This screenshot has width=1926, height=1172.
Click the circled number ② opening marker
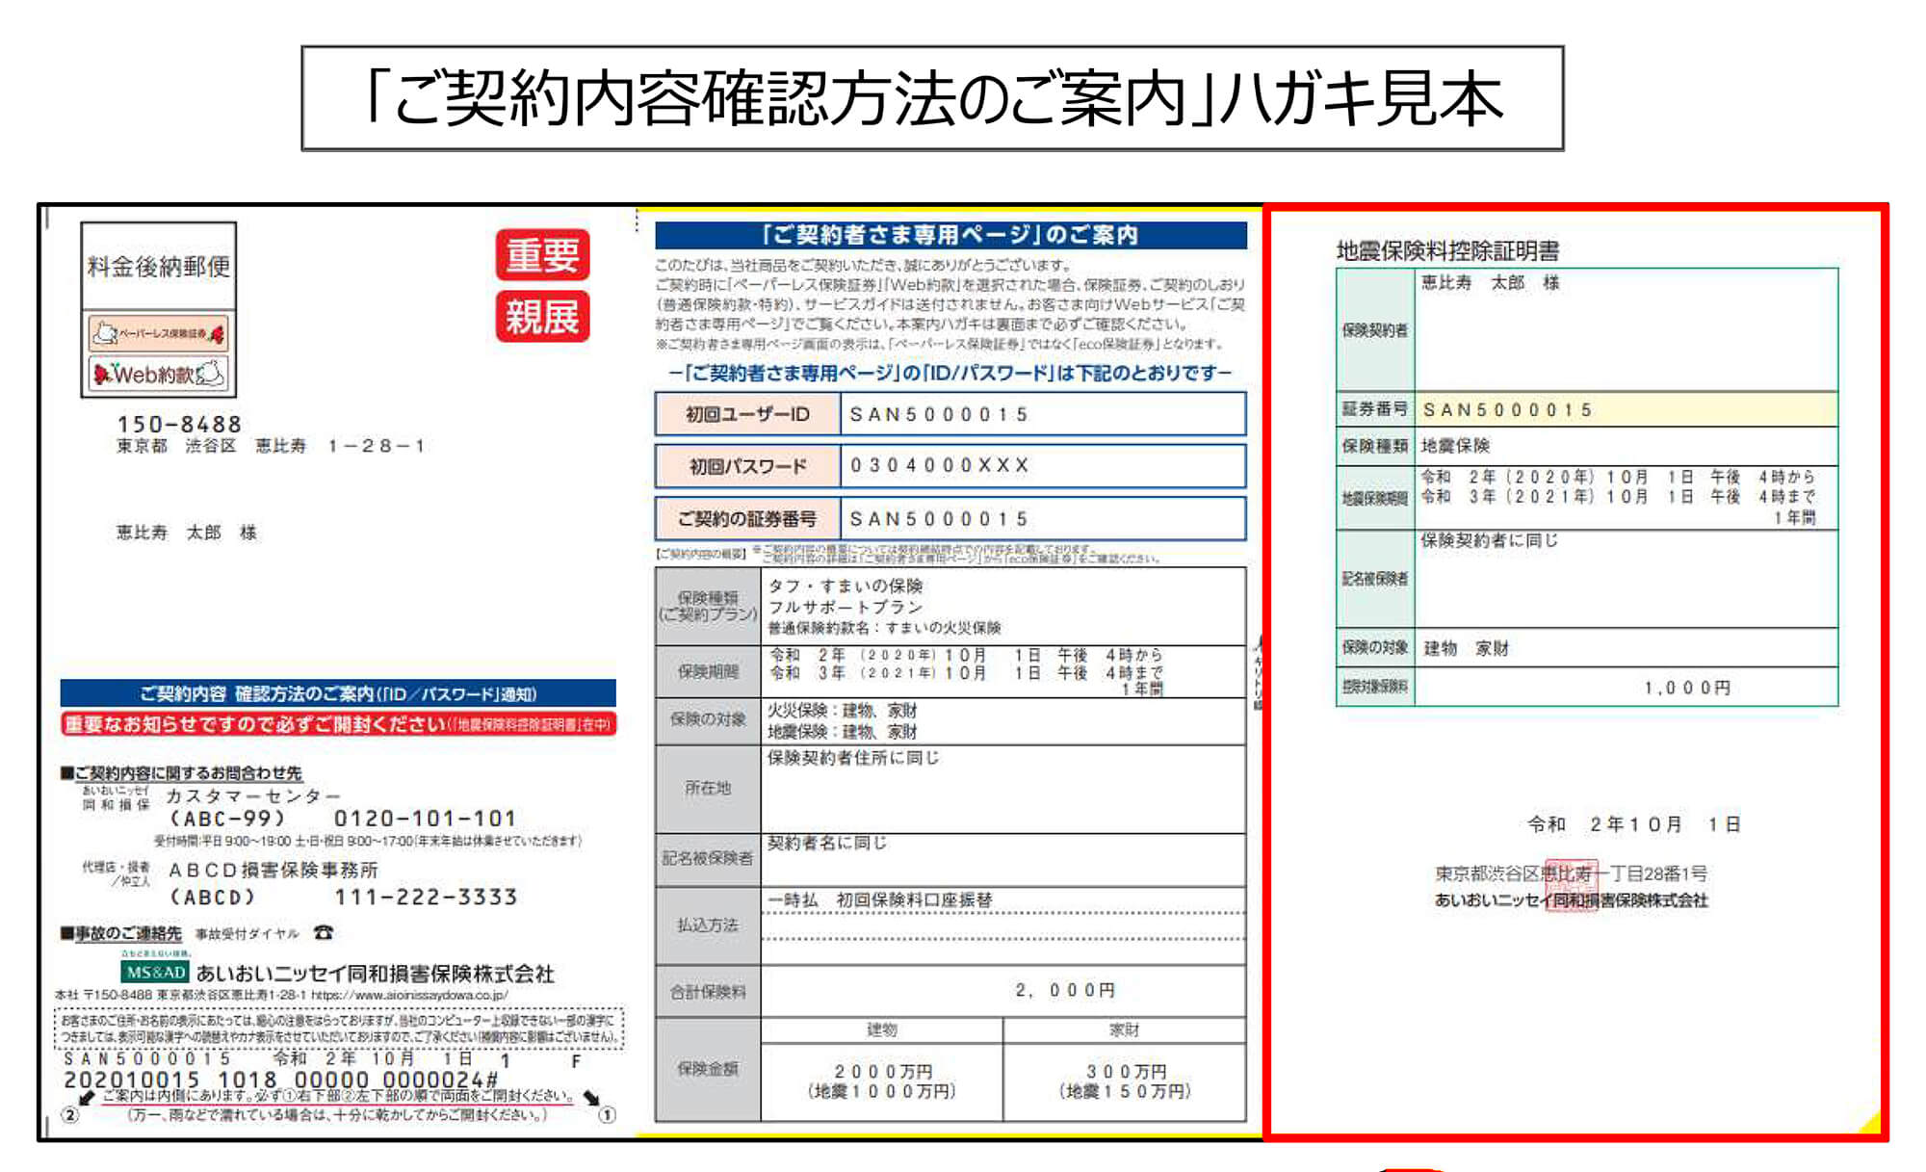(x=69, y=1115)
